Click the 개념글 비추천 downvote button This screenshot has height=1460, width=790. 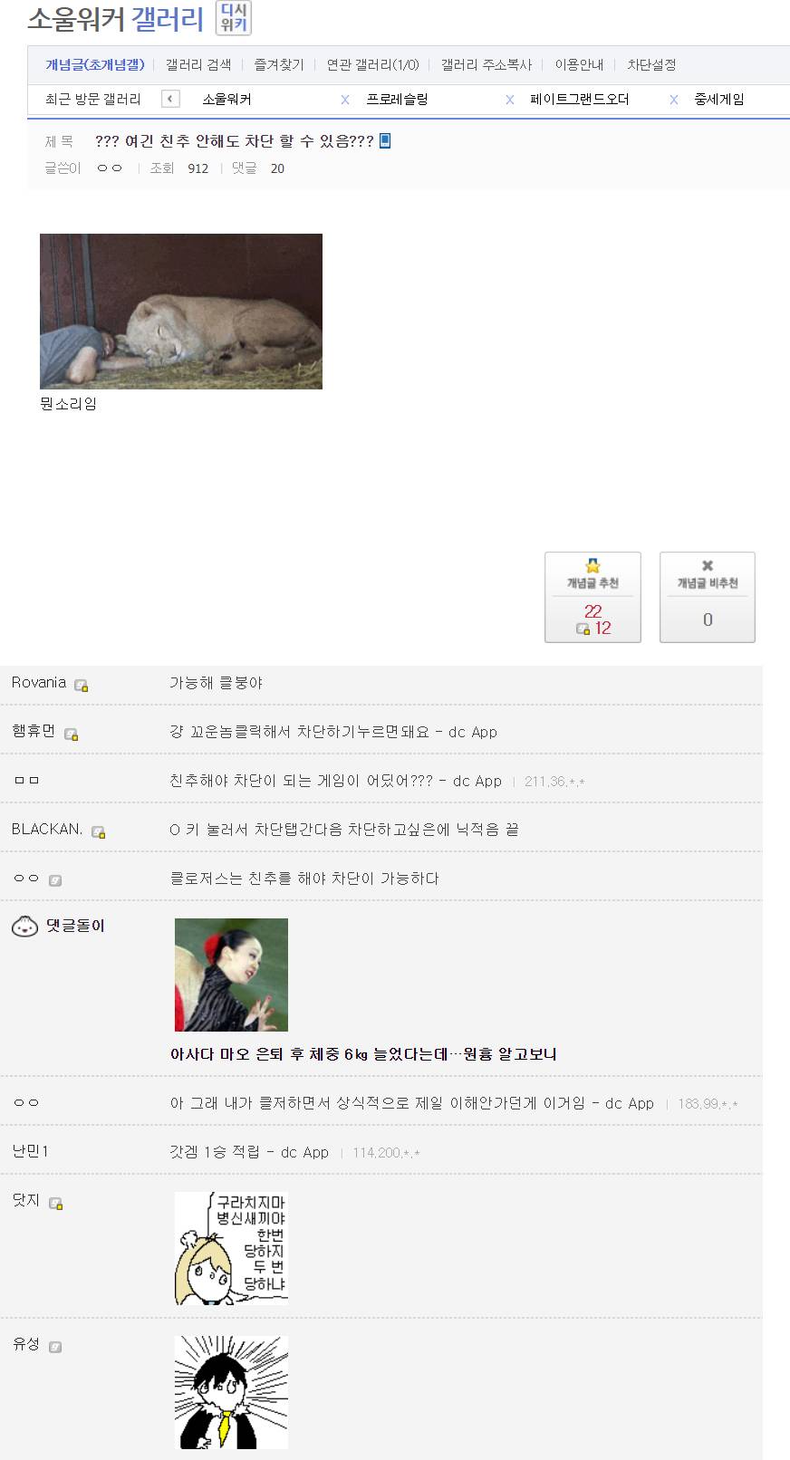click(708, 598)
